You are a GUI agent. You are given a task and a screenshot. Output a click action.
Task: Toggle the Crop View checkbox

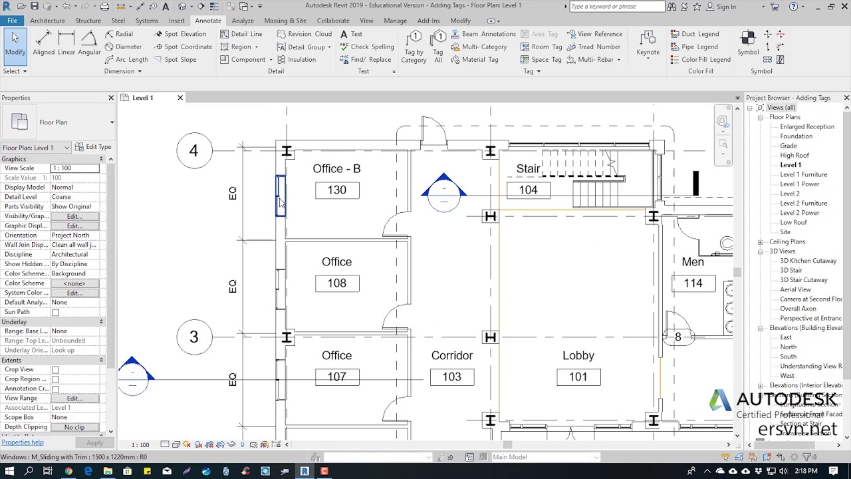coord(55,370)
